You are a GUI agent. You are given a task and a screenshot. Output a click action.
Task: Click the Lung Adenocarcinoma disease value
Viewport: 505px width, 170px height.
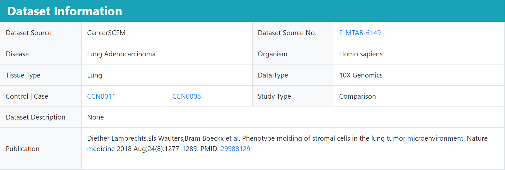pyautogui.click(x=121, y=54)
